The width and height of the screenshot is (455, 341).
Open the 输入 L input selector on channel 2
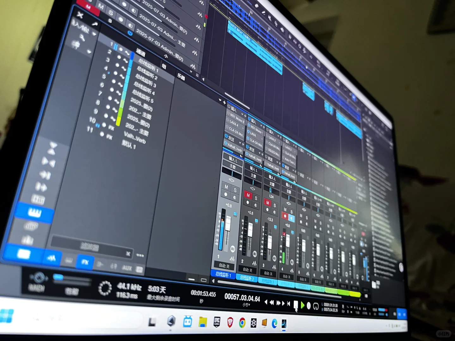(x=254, y=169)
